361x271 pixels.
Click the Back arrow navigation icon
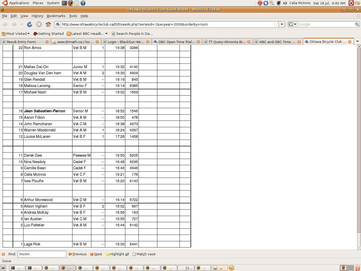coord(5,24)
